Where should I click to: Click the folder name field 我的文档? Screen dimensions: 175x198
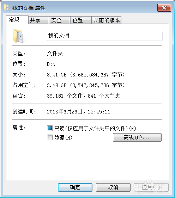105,36
